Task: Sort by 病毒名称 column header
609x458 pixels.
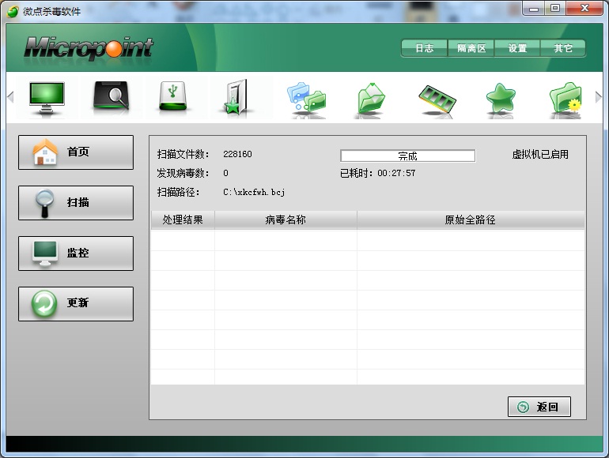Action: pos(286,220)
